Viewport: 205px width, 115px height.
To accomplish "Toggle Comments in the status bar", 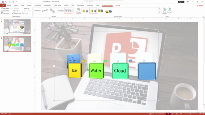I will click(160, 114).
